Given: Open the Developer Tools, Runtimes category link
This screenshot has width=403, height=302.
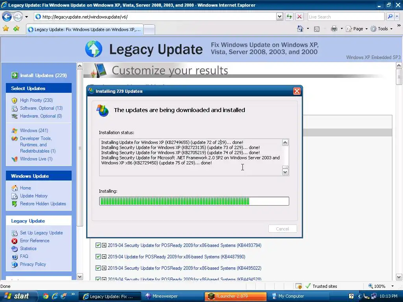Looking at the screenshot, I should 38,145.
